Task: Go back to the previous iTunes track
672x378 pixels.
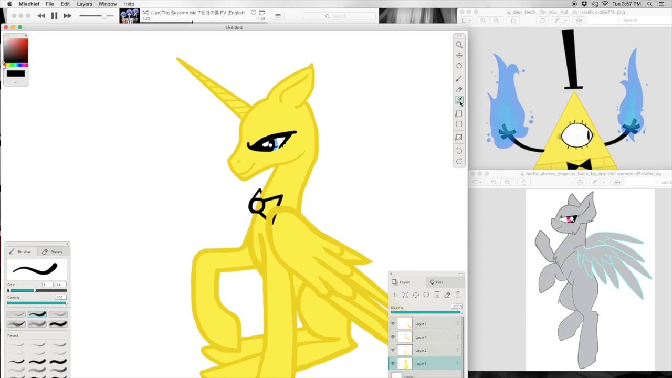Action: [41, 16]
